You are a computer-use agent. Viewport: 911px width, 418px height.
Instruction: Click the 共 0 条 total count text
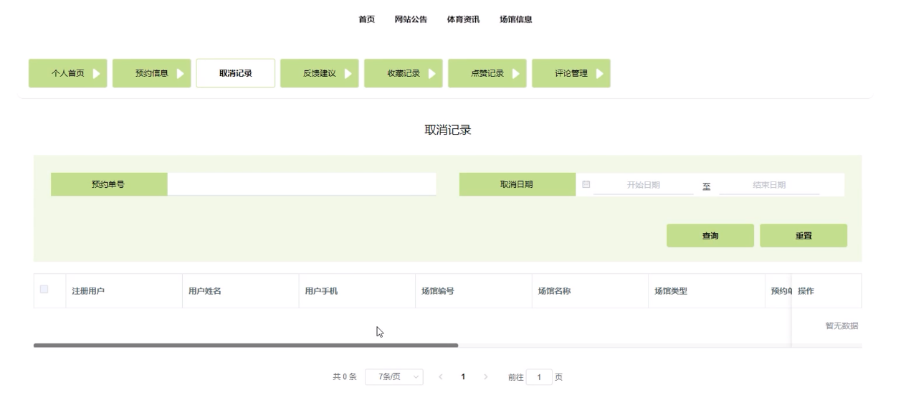coord(345,377)
